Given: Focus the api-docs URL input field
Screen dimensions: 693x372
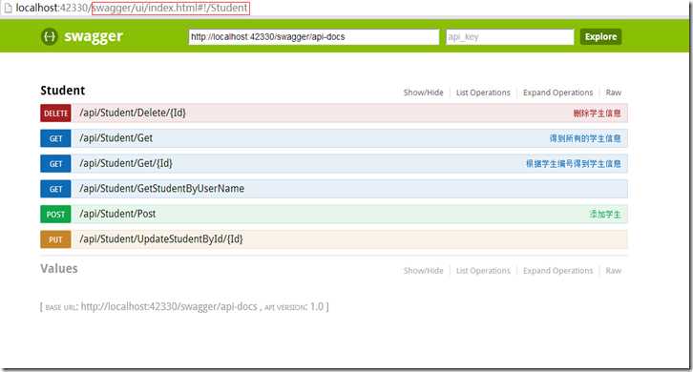Looking at the screenshot, I should point(314,37).
